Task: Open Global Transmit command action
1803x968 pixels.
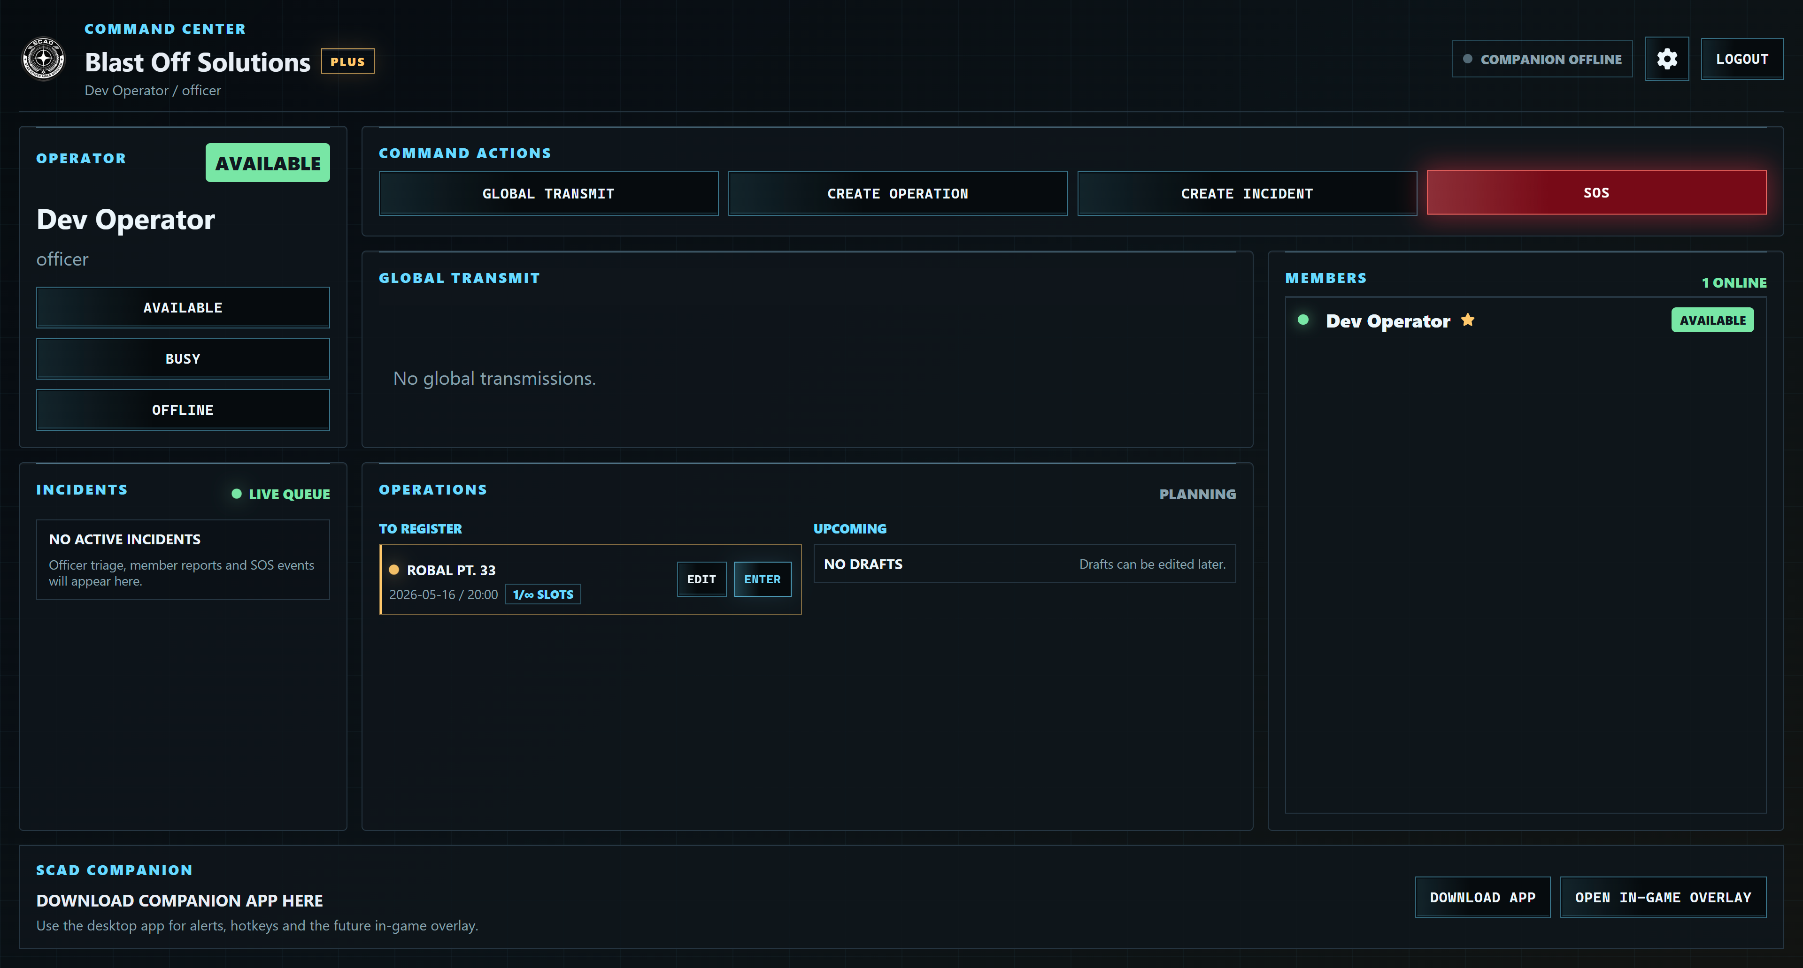Action: 548,194
